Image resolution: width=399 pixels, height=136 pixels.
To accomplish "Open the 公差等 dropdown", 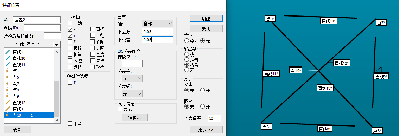I will point(132,78).
